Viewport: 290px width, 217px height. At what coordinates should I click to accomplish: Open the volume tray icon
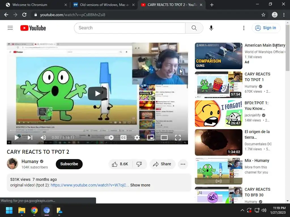tap(264, 210)
